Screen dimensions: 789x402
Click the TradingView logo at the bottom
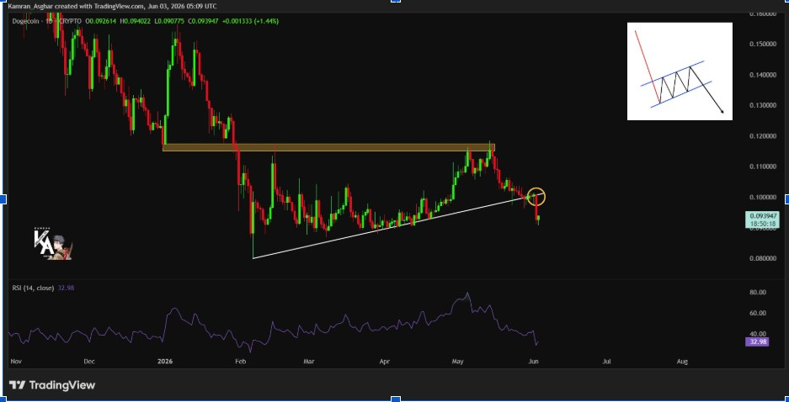(x=52, y=385)
